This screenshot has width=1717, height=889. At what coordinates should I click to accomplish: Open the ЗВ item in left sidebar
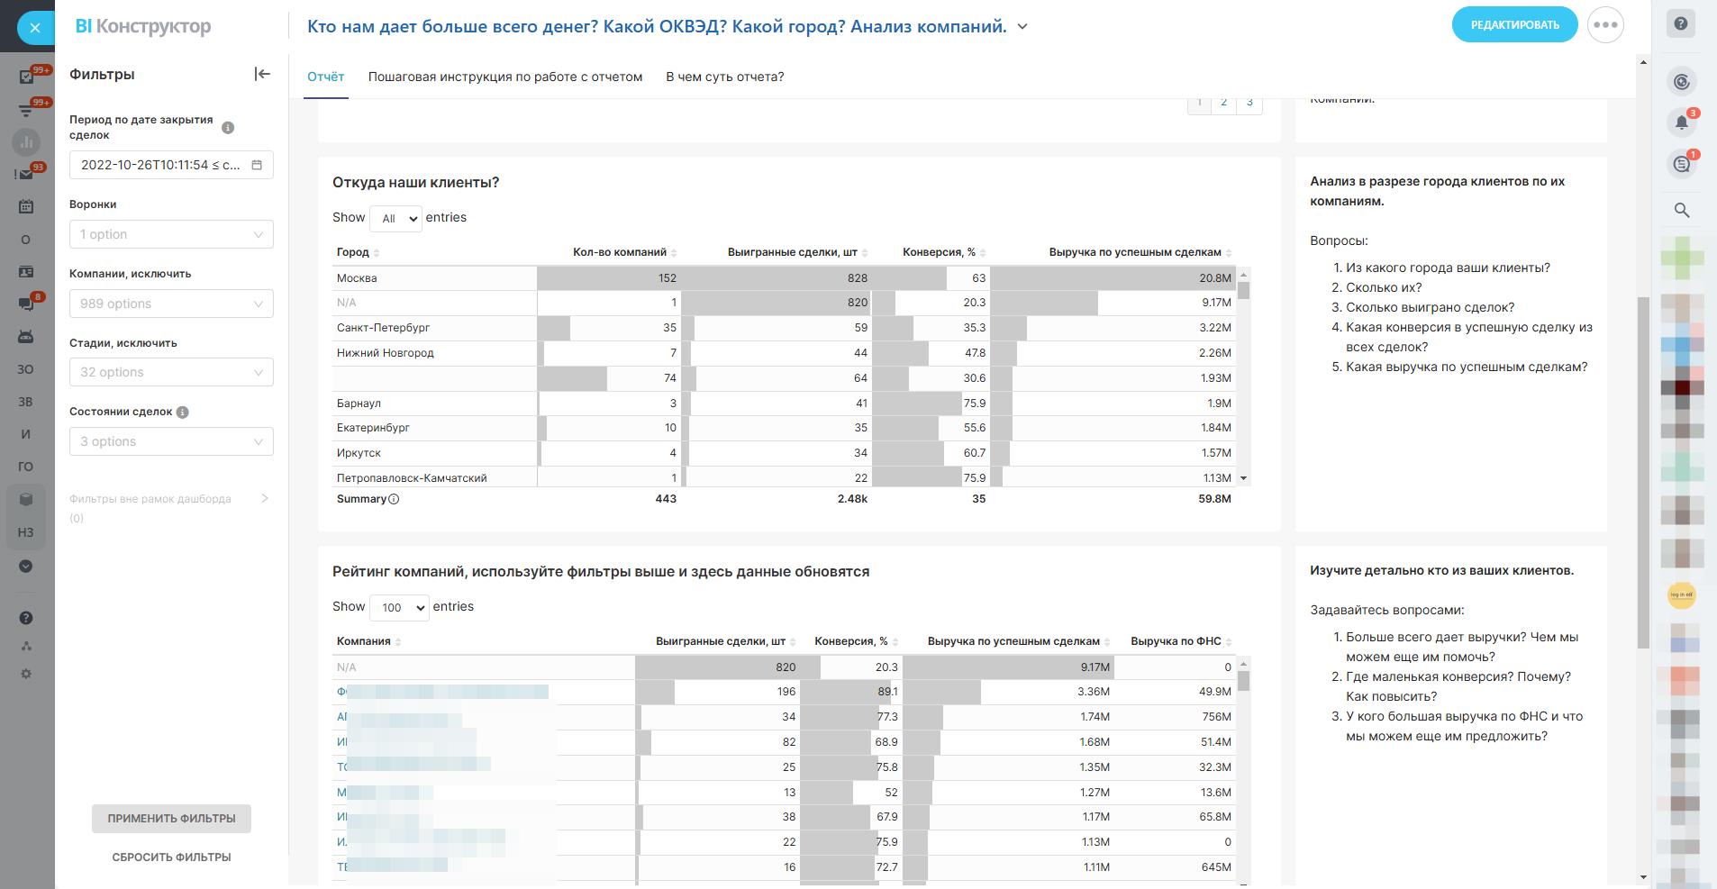coord(26,402)
